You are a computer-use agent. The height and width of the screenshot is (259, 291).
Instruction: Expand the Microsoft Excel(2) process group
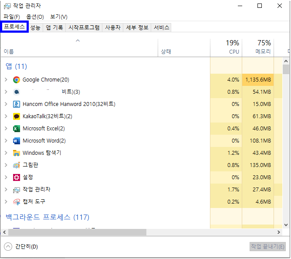[x=6, y=129]
